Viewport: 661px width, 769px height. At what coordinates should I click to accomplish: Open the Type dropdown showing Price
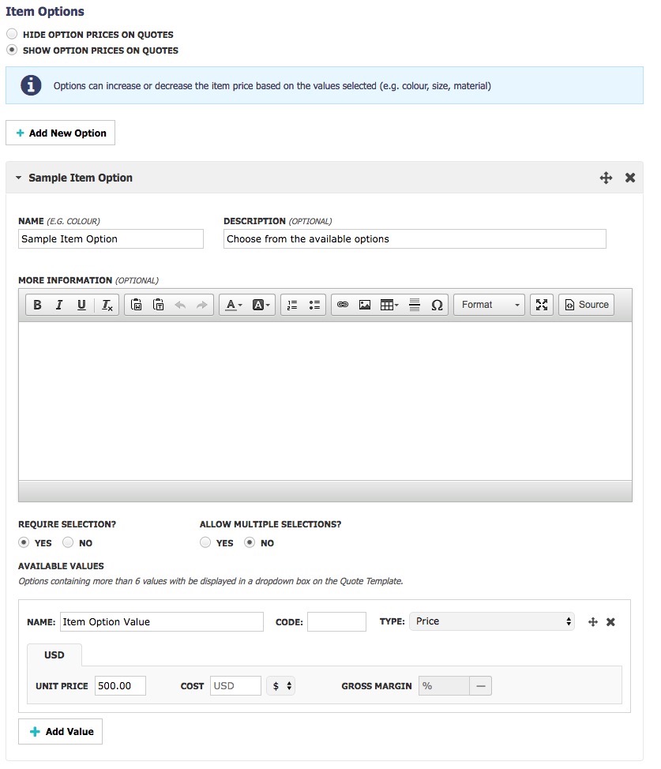[x=492, y=621]
